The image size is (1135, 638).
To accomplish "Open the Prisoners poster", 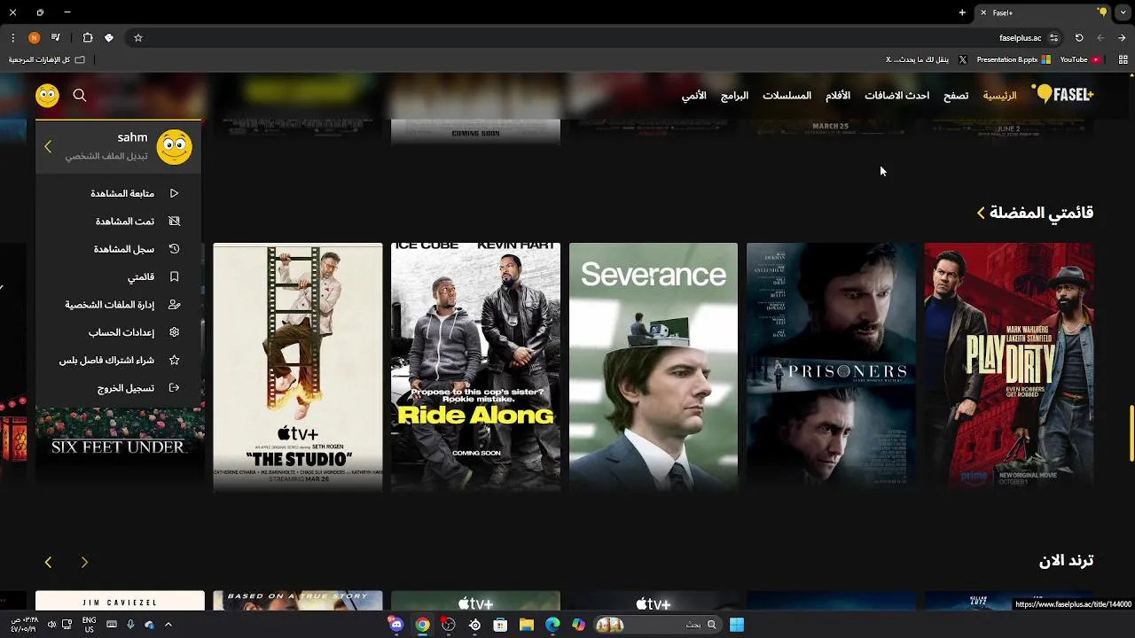I will click(x=831, y=367).
